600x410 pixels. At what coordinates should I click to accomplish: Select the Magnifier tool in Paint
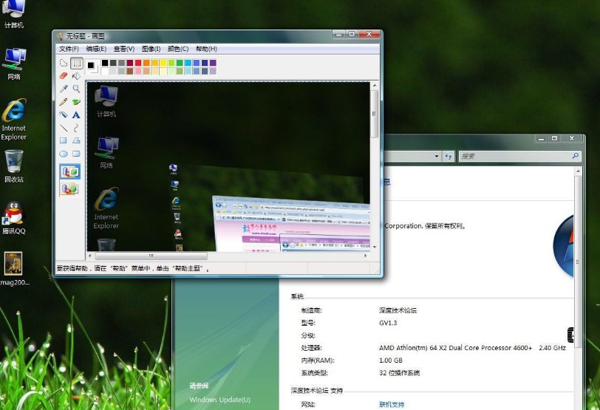coord(77,89)
